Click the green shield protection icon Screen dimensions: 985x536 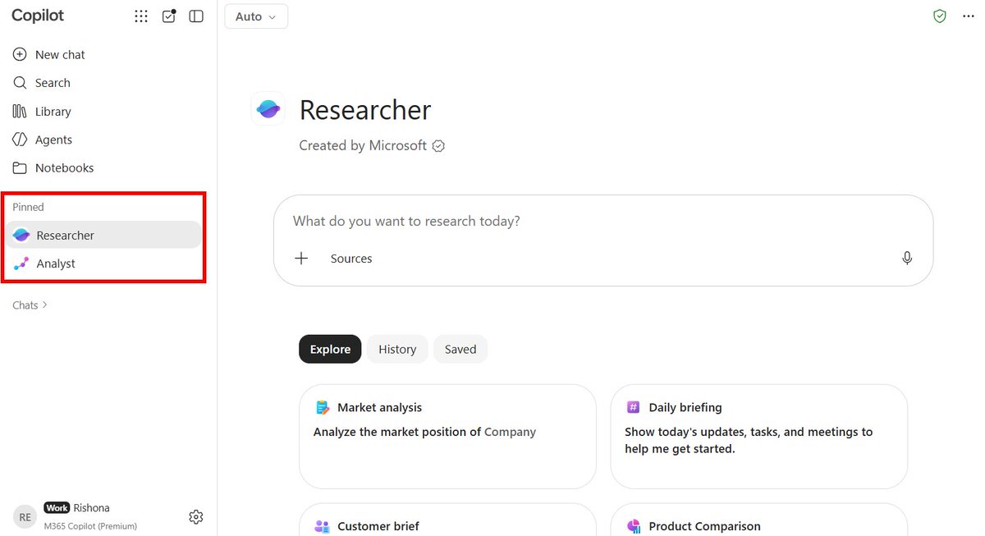click(x=940, y=16)
